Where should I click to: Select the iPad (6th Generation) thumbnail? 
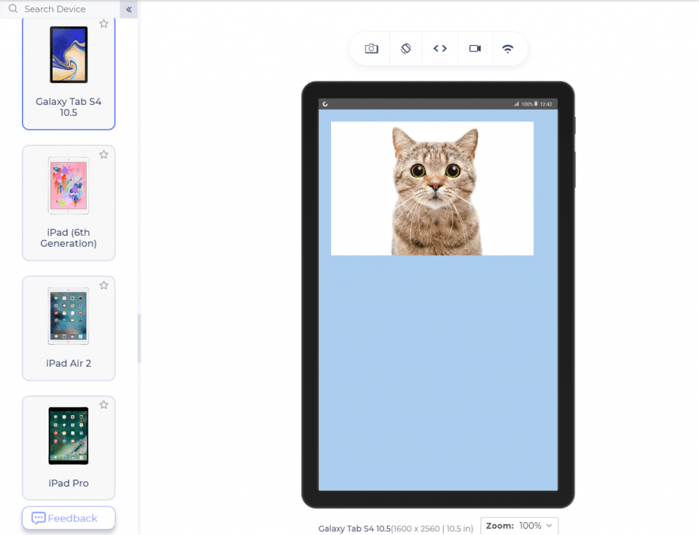click(69, 185)
